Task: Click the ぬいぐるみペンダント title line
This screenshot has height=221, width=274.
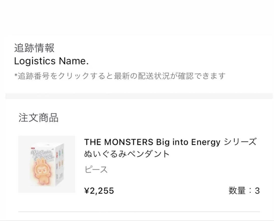Action: tap(127, 154)
